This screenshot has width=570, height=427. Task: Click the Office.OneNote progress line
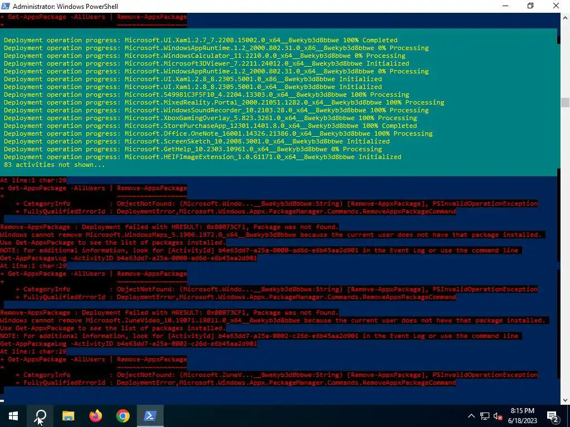tap(218, 133)
